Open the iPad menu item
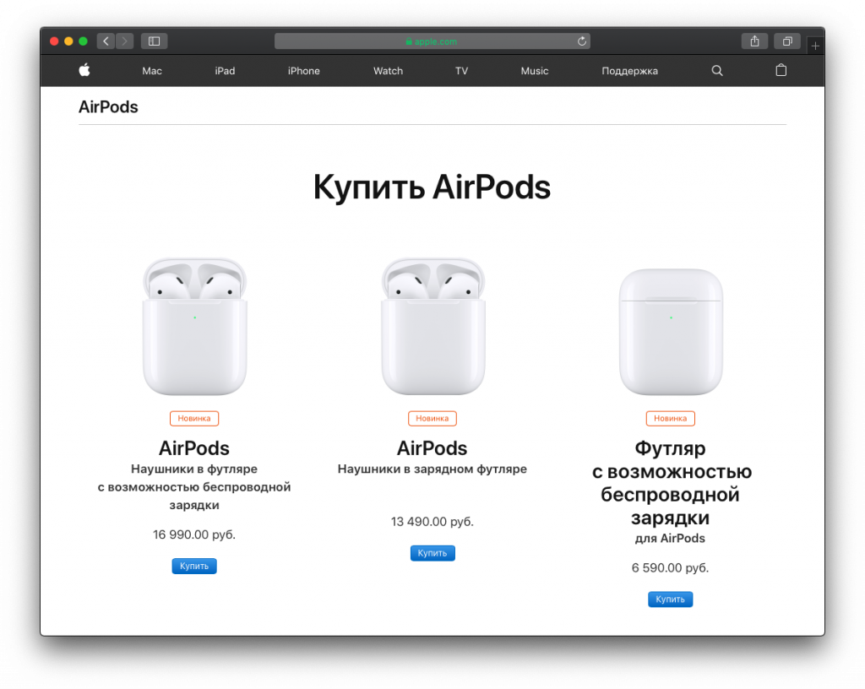 click(225, 71)
